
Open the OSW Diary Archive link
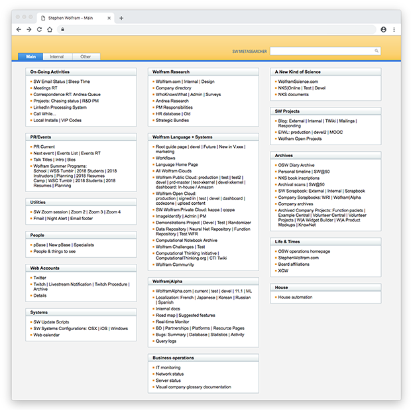click(x=296, y=166)
